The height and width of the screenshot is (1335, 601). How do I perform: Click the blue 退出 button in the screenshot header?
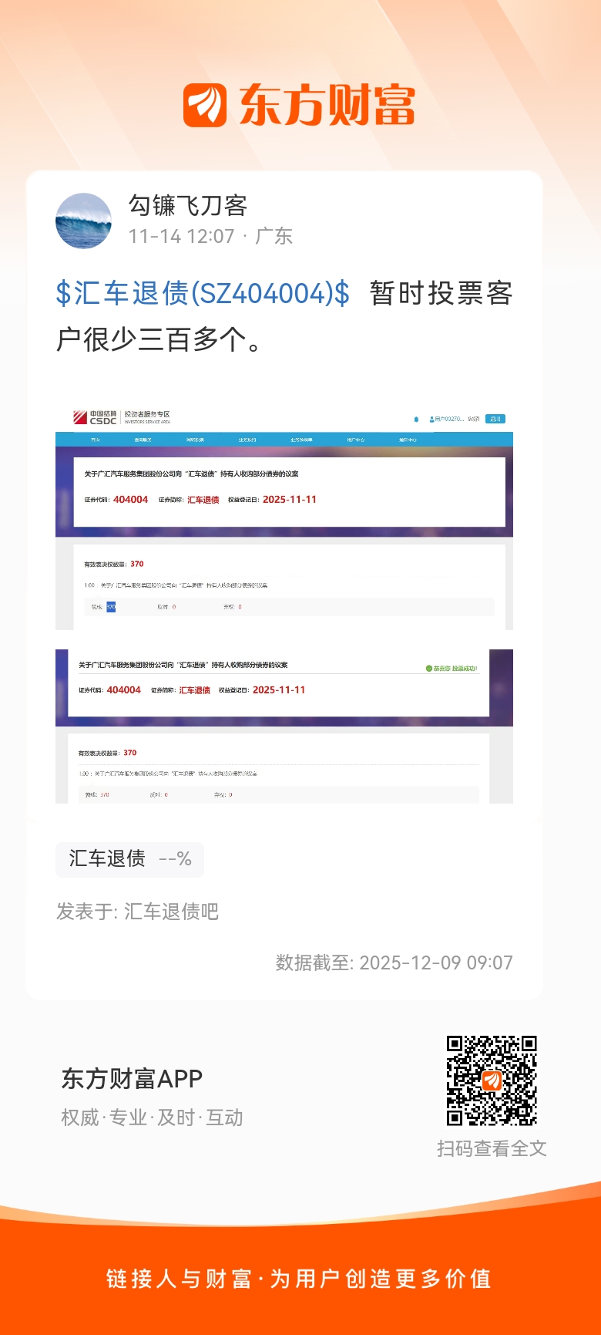coord(495,419)
